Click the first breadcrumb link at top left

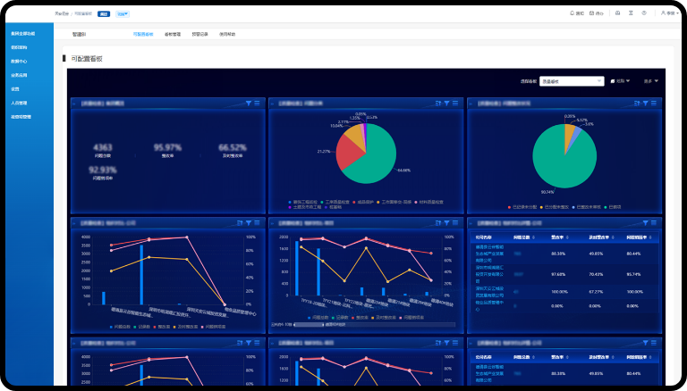(62, 14)
